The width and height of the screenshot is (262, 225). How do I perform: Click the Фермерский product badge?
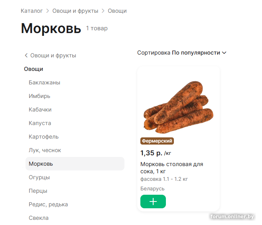(x=157, y=141)
